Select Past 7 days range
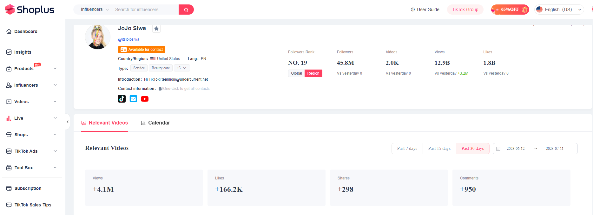This screenshot has height=215, width=593. point(407,149)
